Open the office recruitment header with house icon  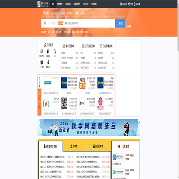68,46
